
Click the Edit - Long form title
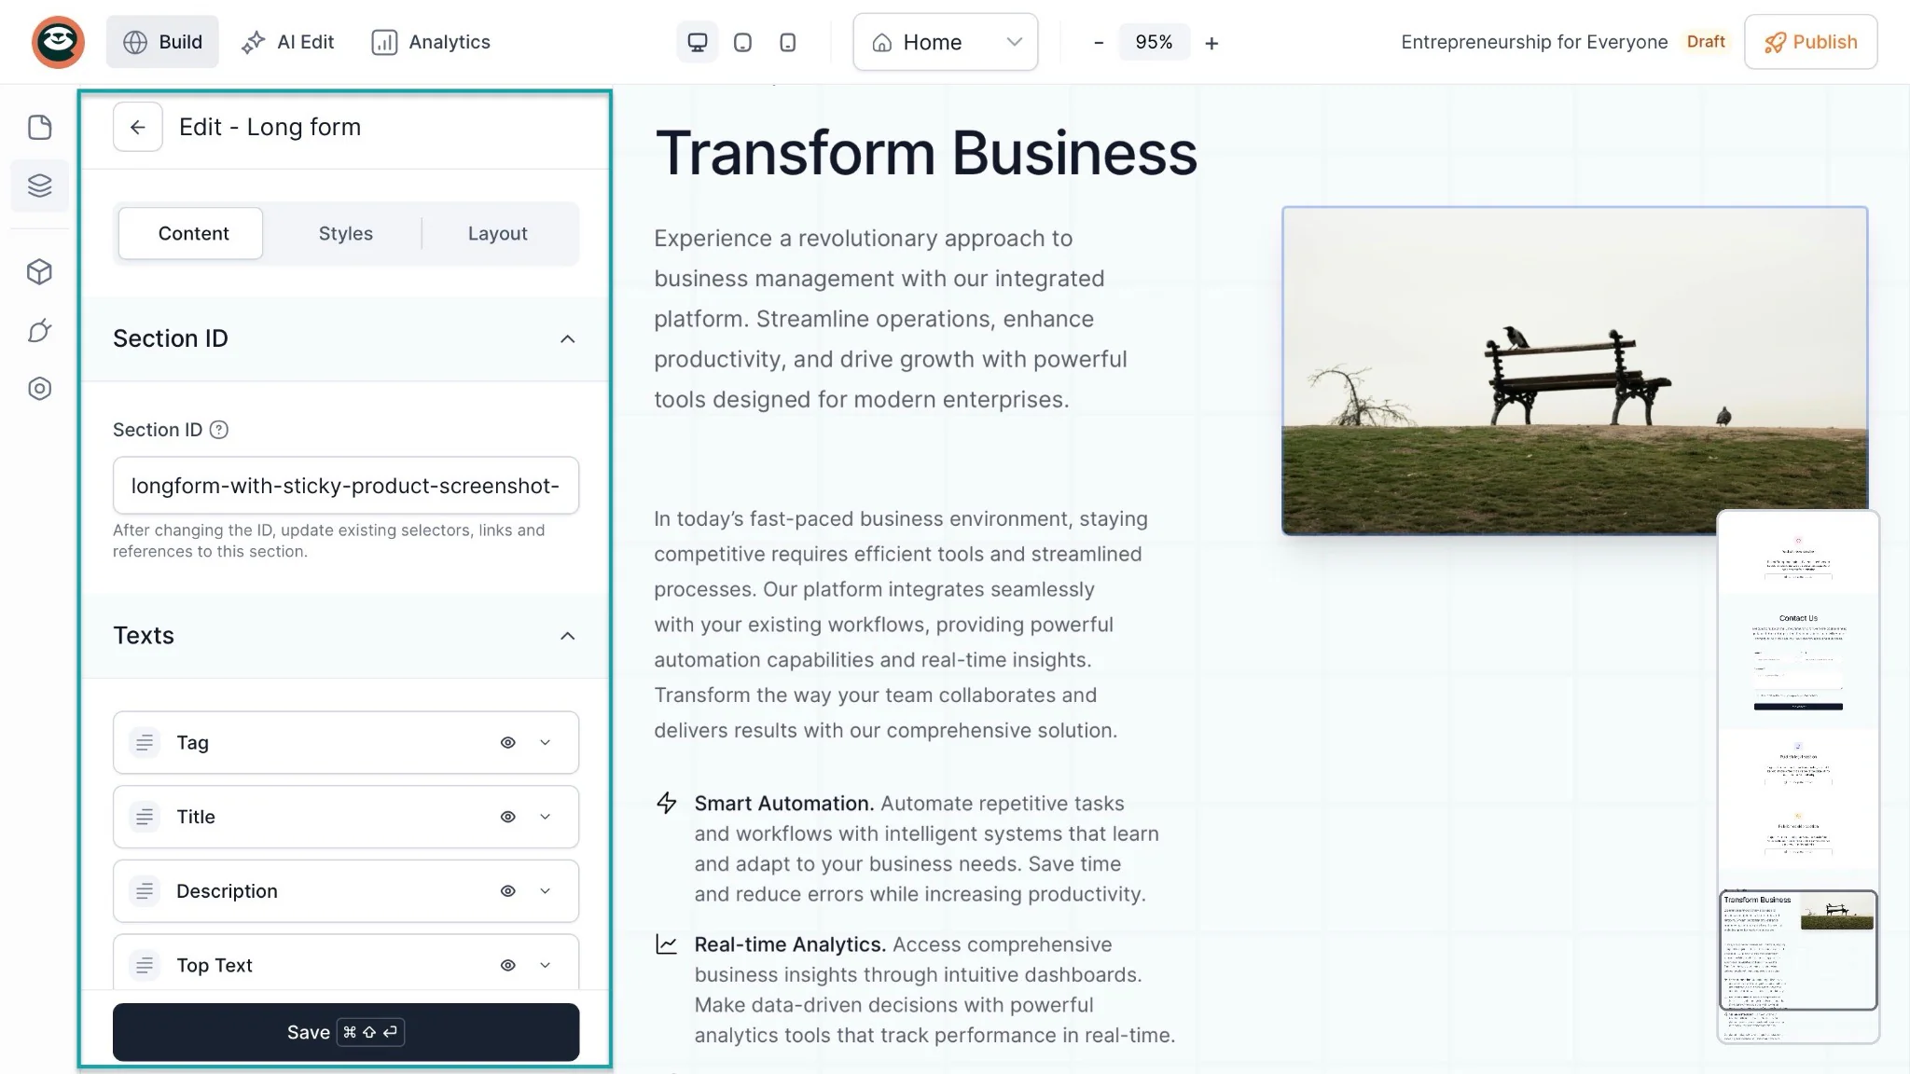pyautogui.click(x=270, y=127)
